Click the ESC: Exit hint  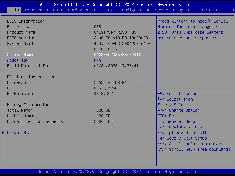pyautogui.click(x=168, y=116)
